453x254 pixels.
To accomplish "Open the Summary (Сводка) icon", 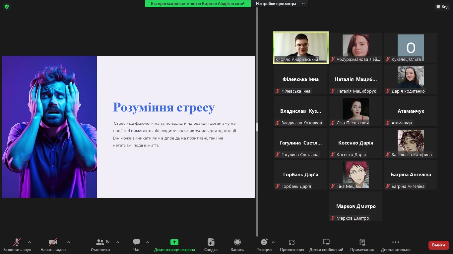I will [211, 242].
